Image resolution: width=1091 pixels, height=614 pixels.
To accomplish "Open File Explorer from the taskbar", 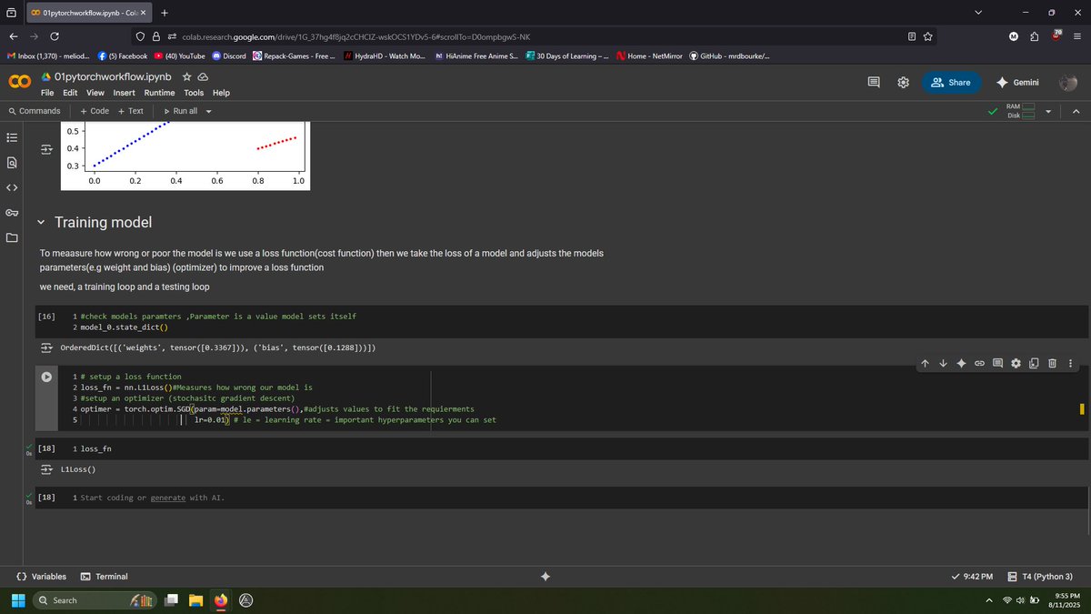I will pyautogui.click(x=195, y=600).
